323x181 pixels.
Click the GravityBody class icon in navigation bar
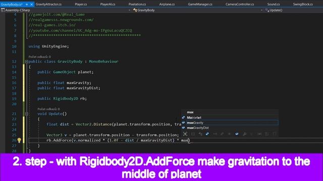pos(135,10)
